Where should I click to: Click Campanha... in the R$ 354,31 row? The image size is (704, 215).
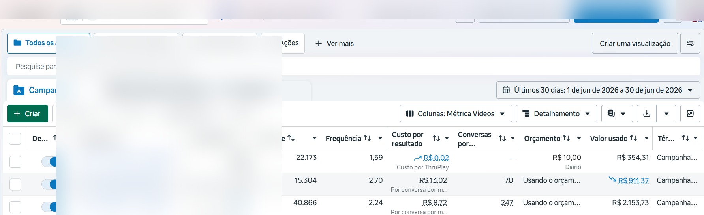click(677, 158)
